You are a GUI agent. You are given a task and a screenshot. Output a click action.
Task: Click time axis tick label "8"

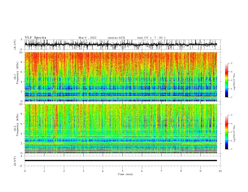181,171
